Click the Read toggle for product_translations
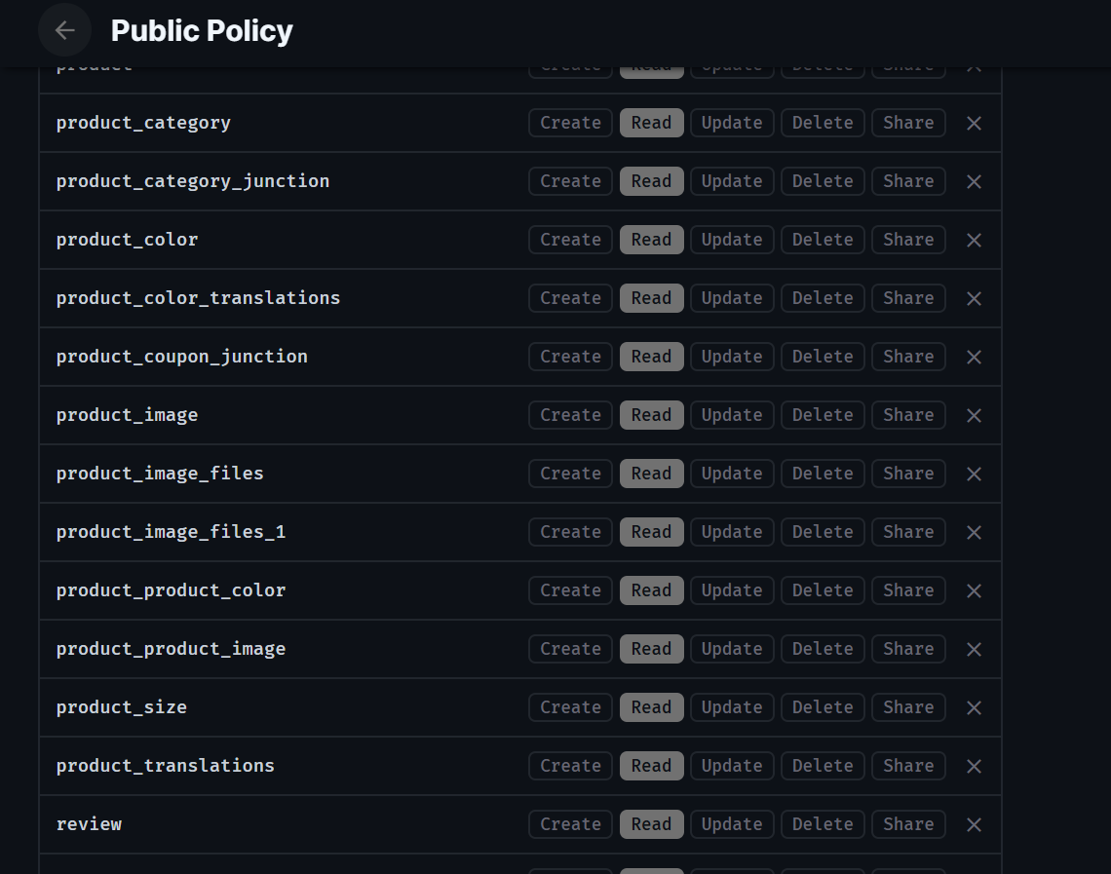This screenshot has width=1111, height=874. click(x=651, y=766)
